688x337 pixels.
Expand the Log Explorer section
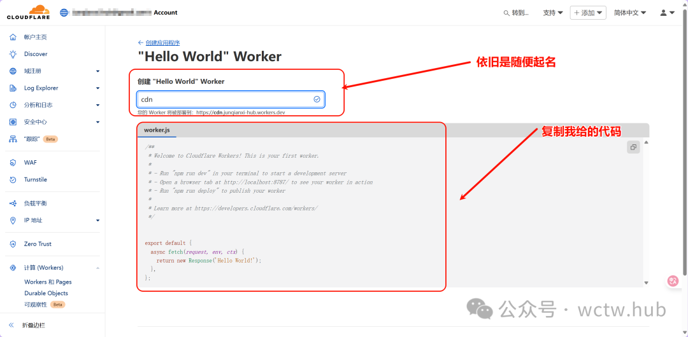point(97,88)
